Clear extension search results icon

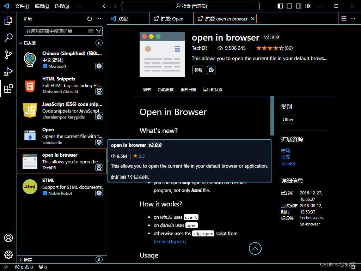click(91, 31)
